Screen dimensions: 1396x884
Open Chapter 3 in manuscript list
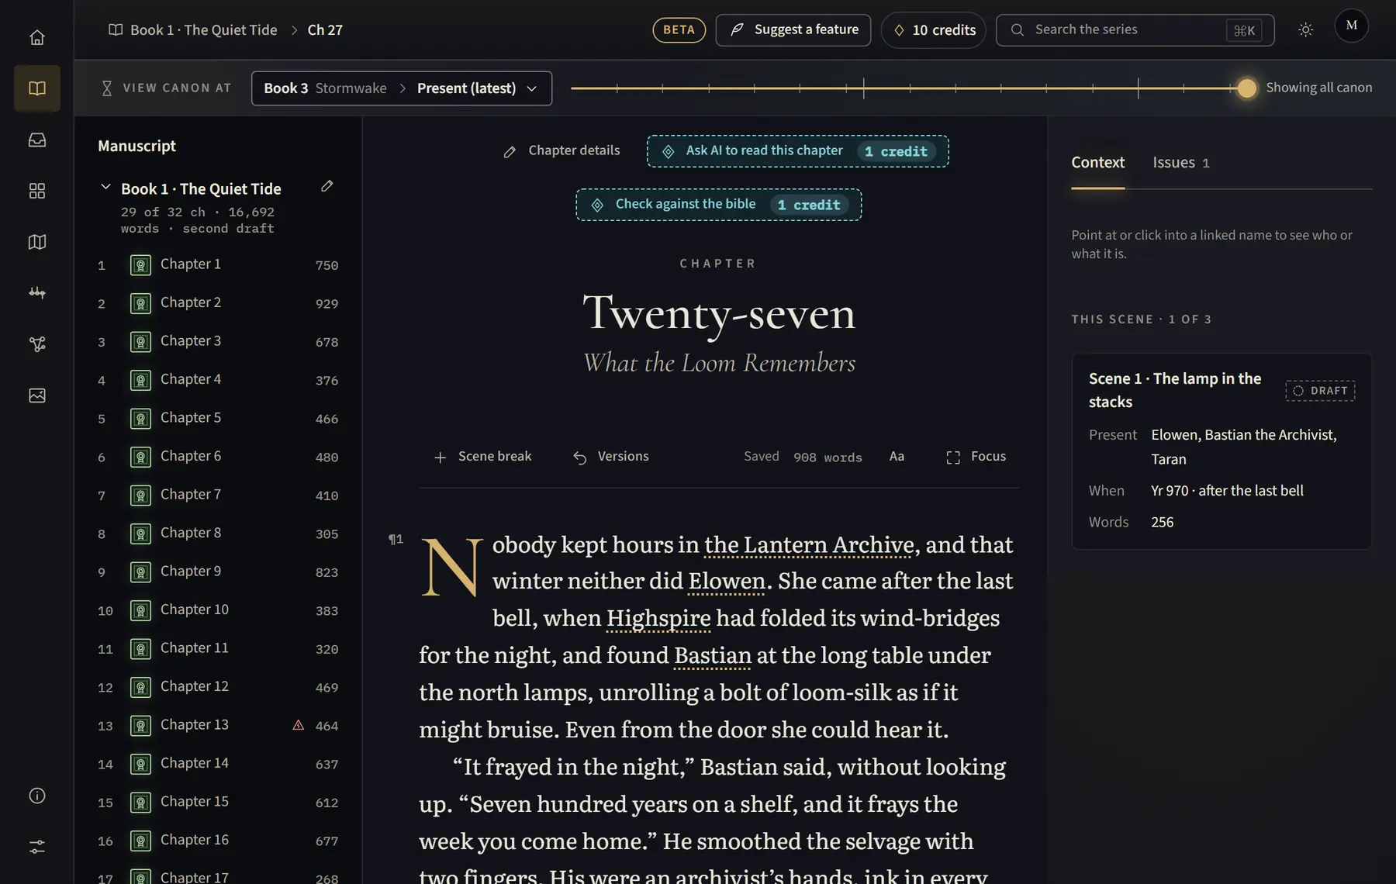click(218, 342)
